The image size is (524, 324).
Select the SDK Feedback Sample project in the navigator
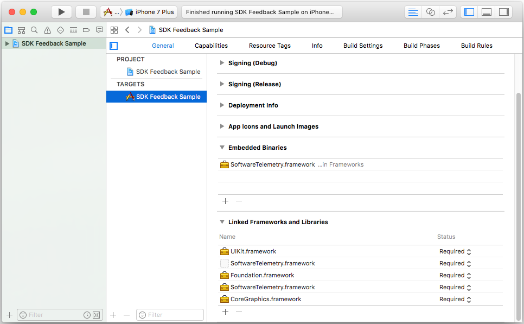(x=54, y=43)
